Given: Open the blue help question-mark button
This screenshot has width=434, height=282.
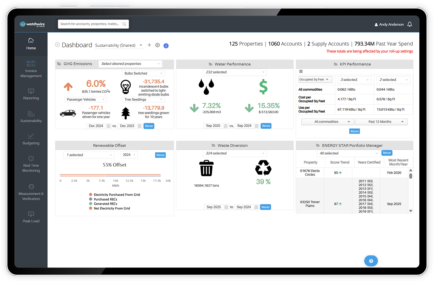Looking at the screenshot, I should click(x=371, y=261).
